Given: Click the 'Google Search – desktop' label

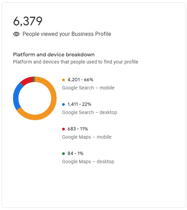Looking at the screenshot, I should (89, 112).
